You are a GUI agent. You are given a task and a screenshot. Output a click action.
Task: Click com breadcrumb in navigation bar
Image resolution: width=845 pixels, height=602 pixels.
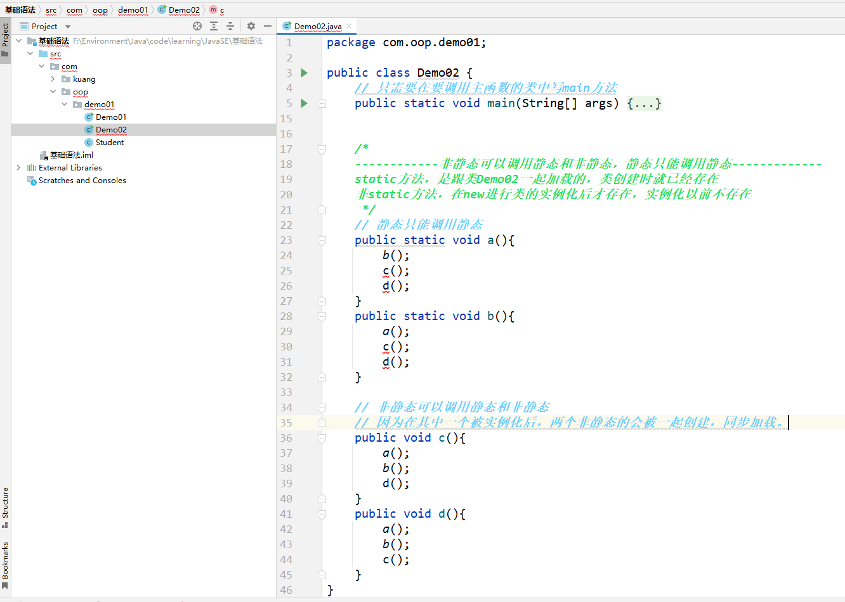(74, 10)
